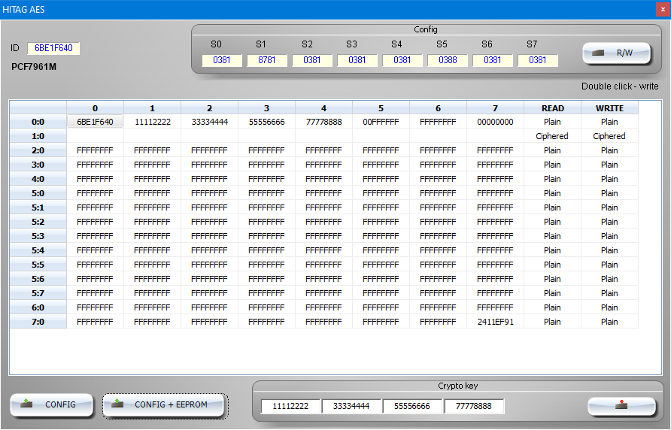This screenshot has width=671, height=430.
Task: Select row header 5:1
Action: (x=38, y=207)
